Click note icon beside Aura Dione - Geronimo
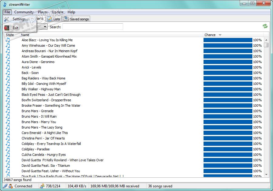 click(8, 62)
